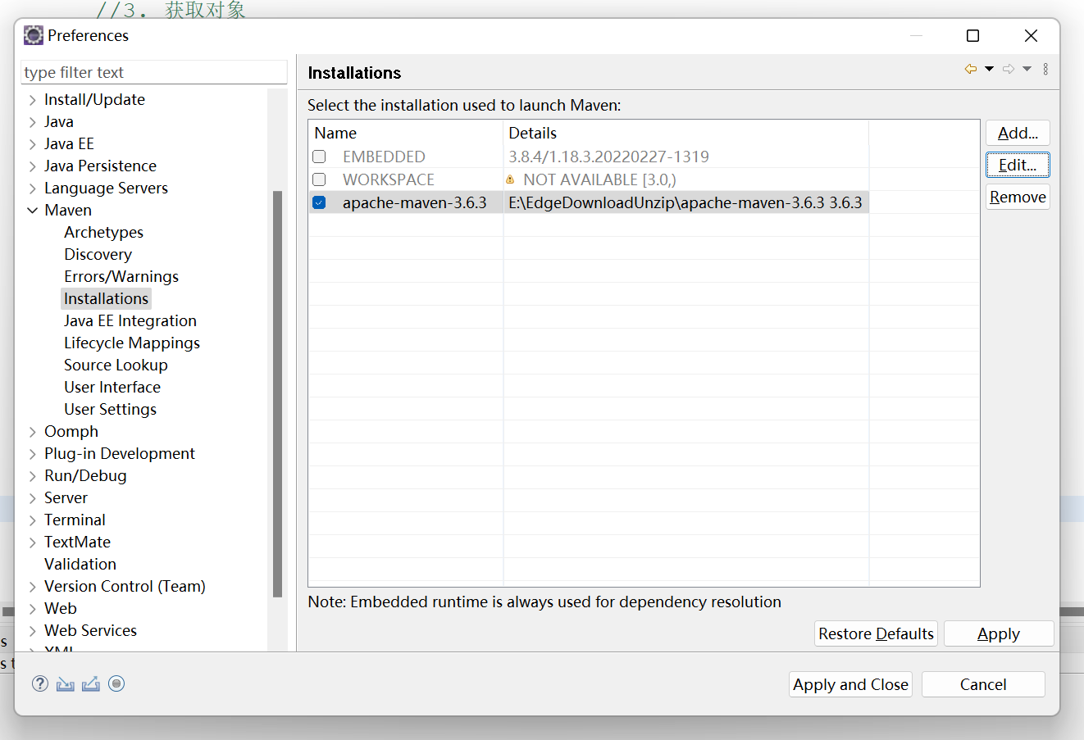Expand the Terminal tree node

pyautogui.click(x=33, y=520)
